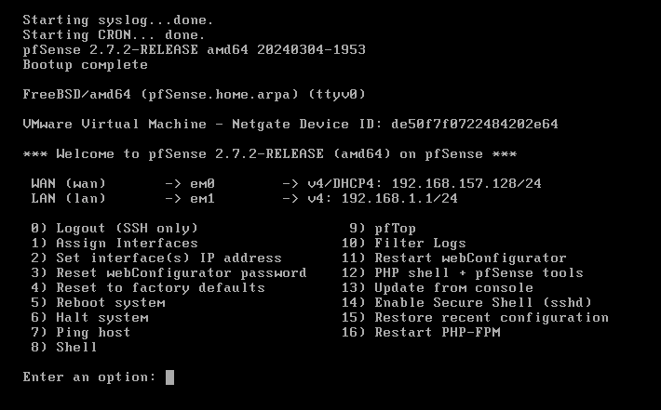The width and height of the screenshot is (661, 410).
Task: Click Restart webConfigurator entry
Action: pos(454,258)
